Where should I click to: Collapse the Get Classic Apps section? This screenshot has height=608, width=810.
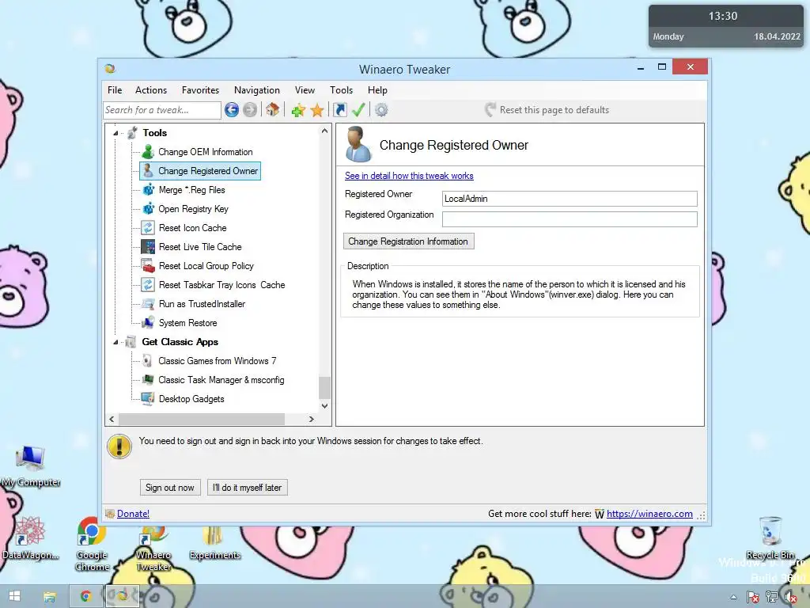pos(115,342)
